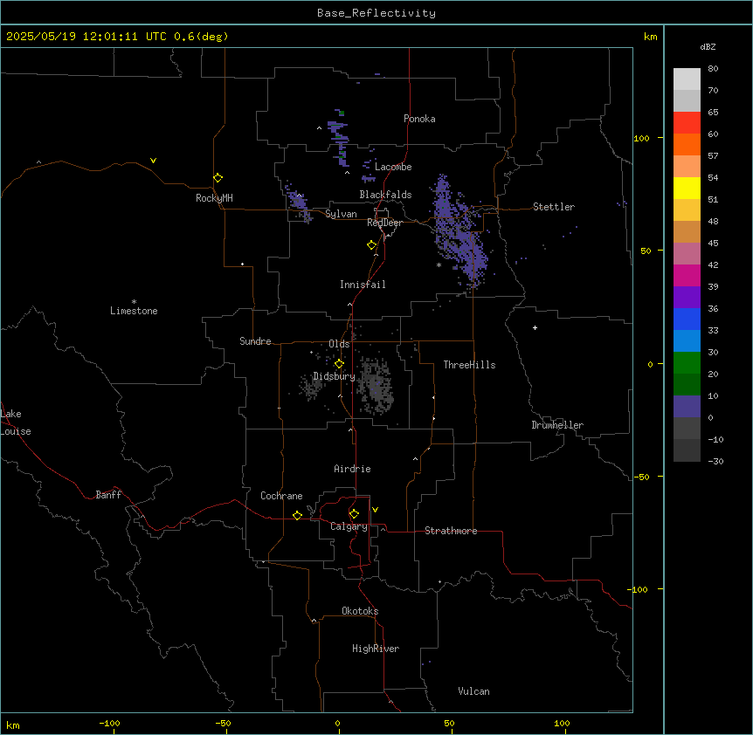
Task: Click the Strathmore label
Action: 451,531
